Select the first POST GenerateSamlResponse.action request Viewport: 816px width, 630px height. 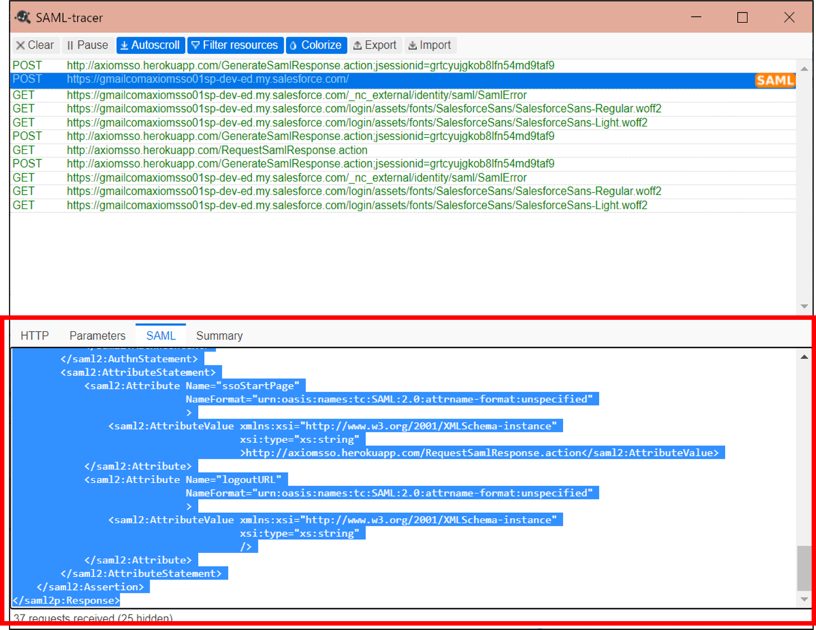tap(403, 66)
